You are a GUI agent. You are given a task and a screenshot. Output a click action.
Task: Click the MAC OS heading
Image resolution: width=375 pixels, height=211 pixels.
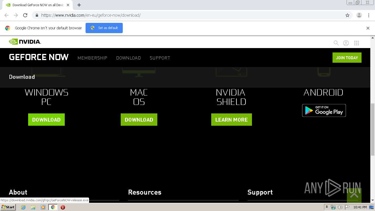(139, 97)
